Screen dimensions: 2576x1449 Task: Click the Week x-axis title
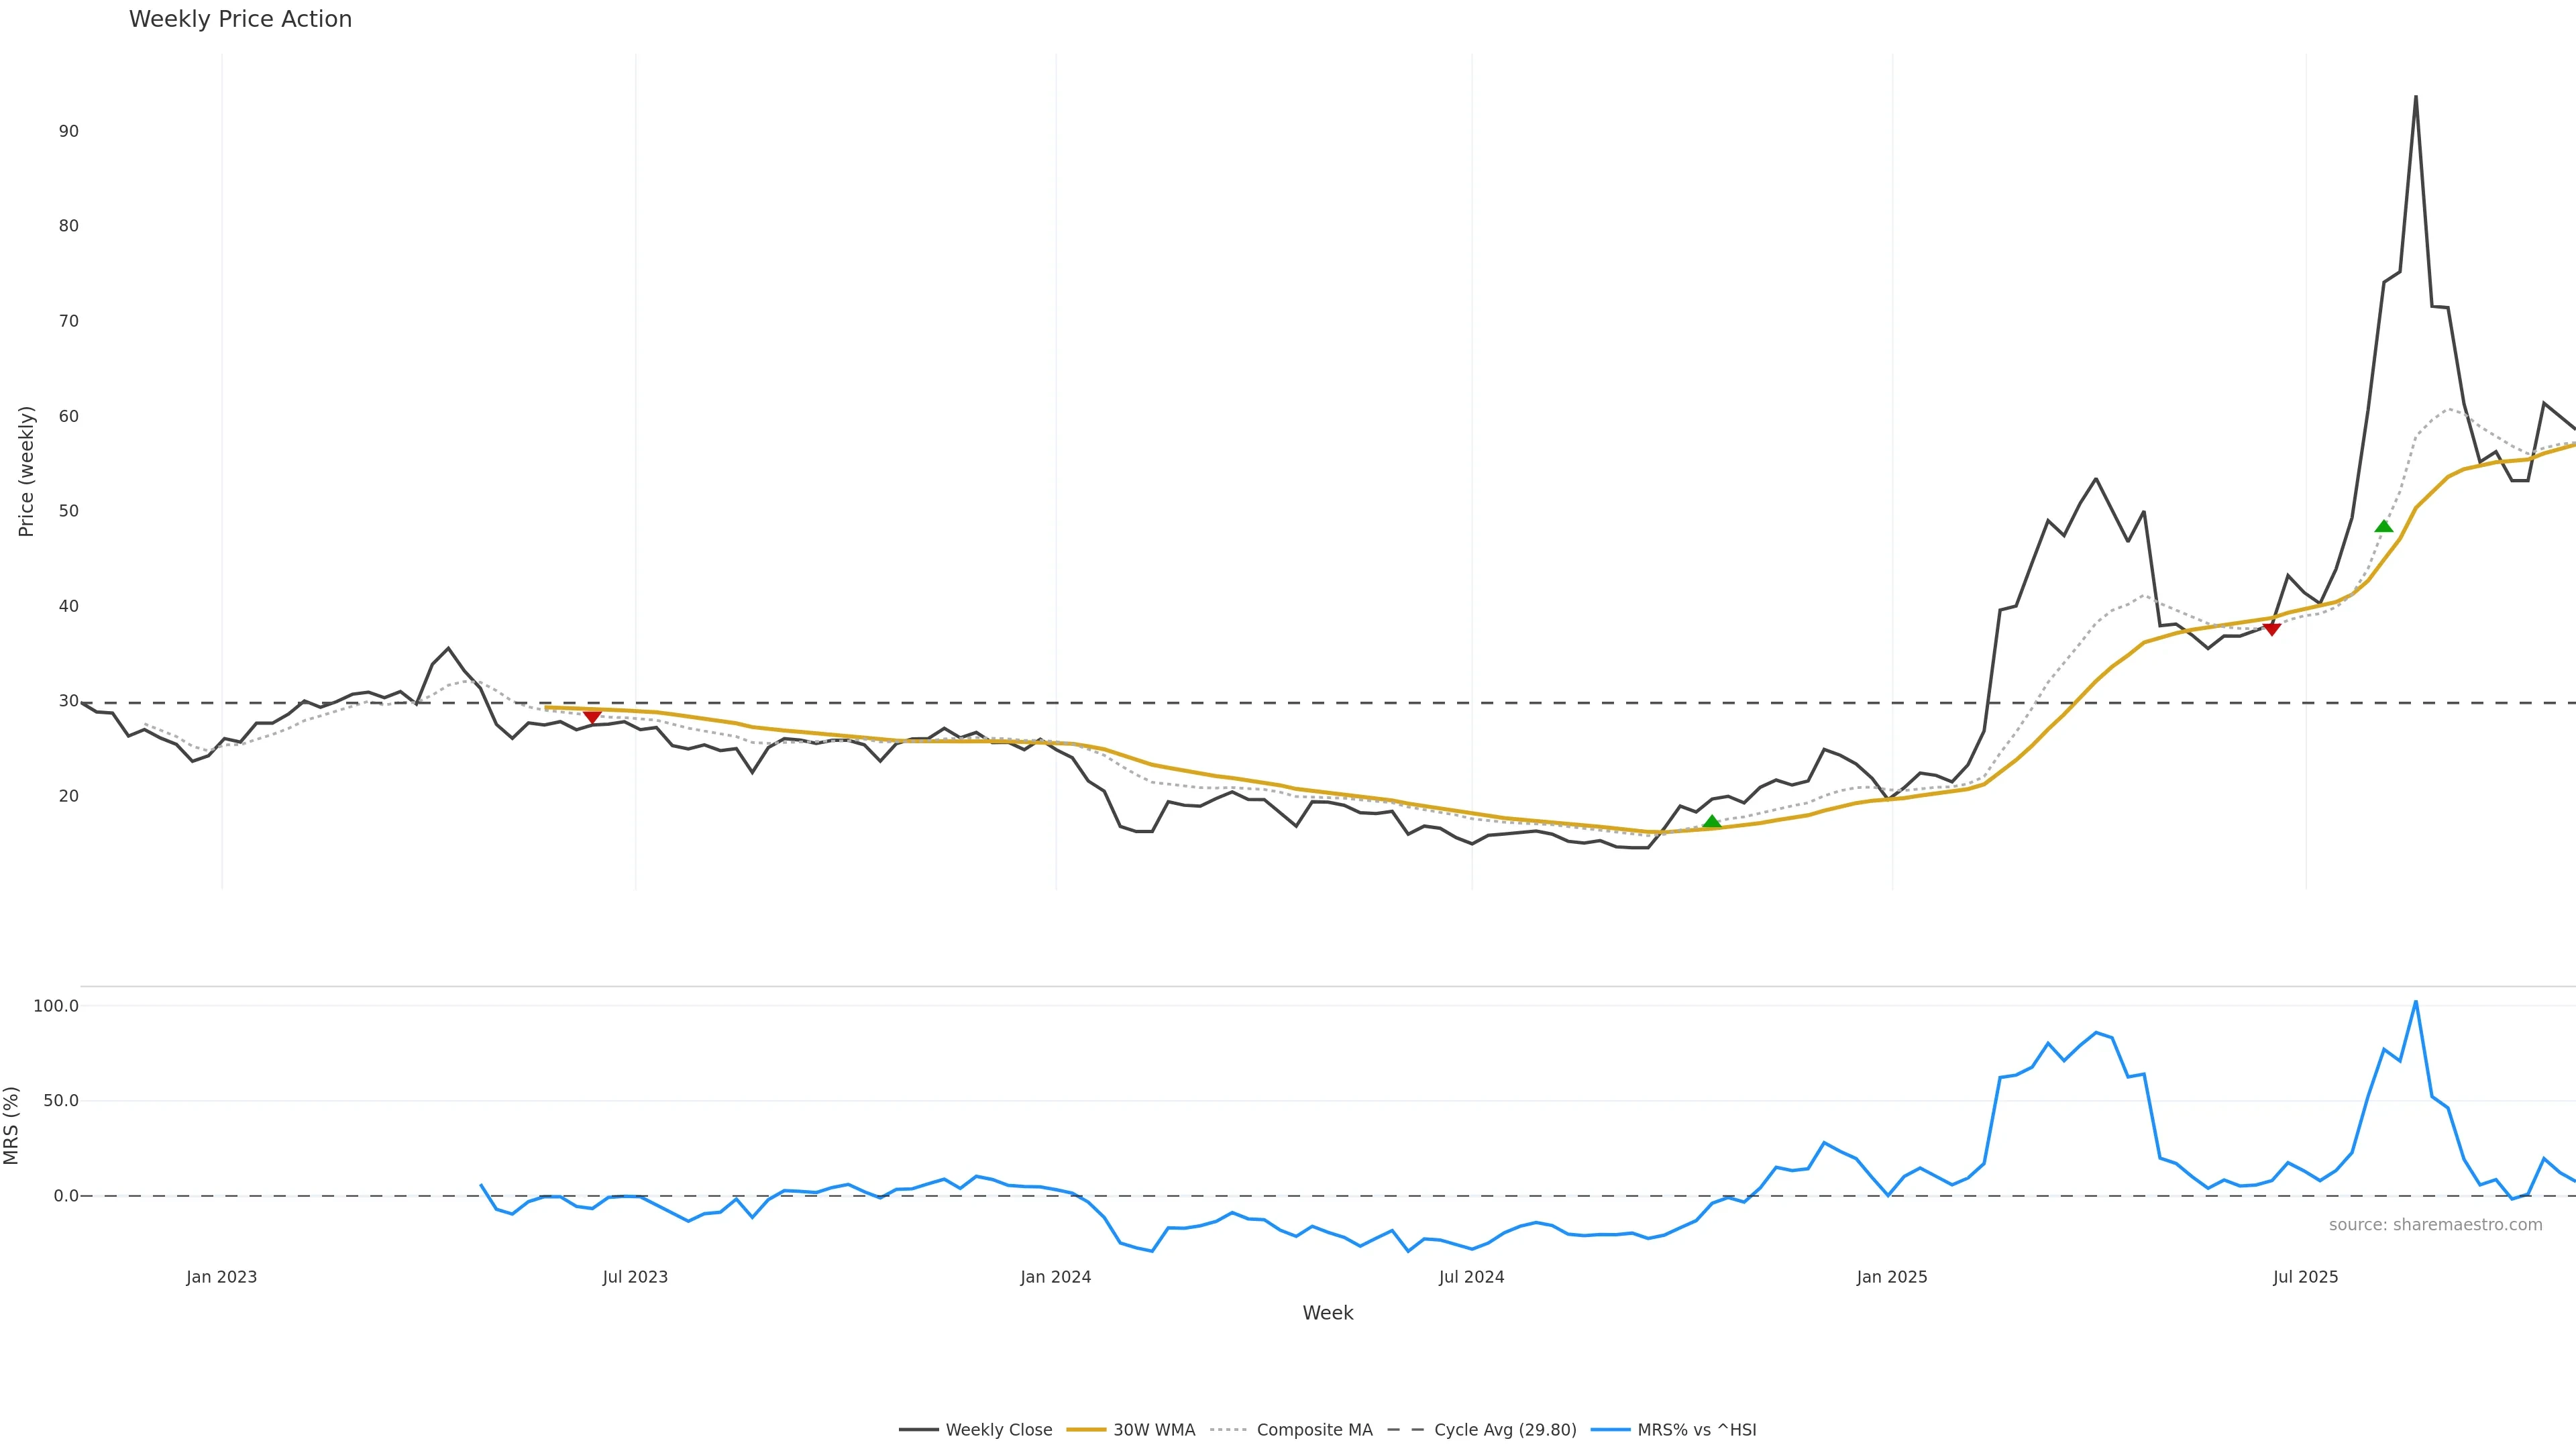[1327, 1313]
